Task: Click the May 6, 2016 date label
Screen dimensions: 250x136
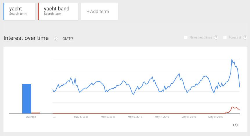Action: click(x=135, y=117)
